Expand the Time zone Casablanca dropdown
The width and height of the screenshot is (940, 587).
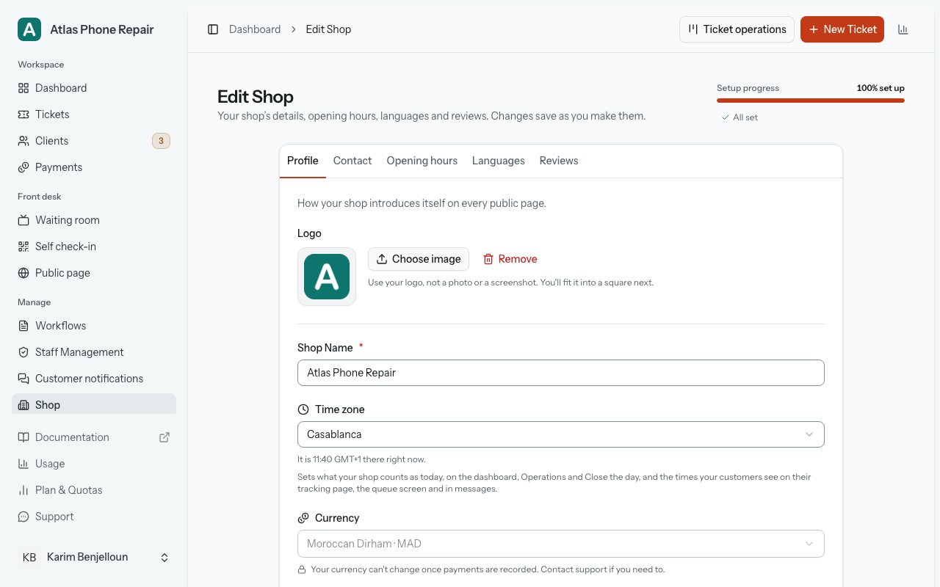pyautogui.click(x=560, y=434)
